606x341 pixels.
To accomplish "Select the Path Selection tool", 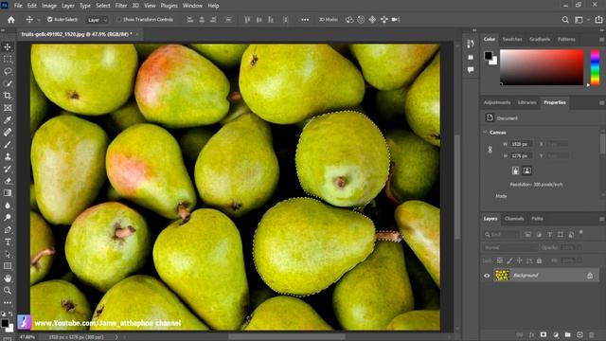I will coord(8,254).
